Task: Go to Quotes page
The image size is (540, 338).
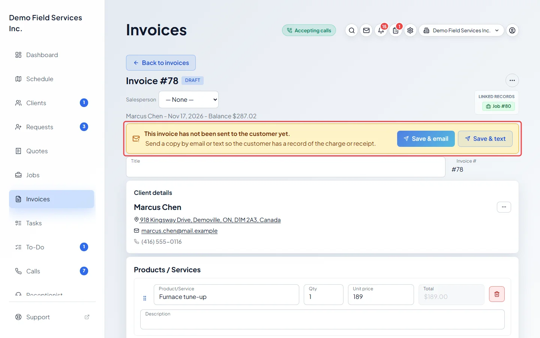Action: [x=52, y=151]
